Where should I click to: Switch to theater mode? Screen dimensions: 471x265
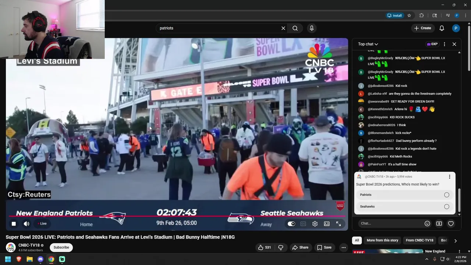[x=327, y=224]
